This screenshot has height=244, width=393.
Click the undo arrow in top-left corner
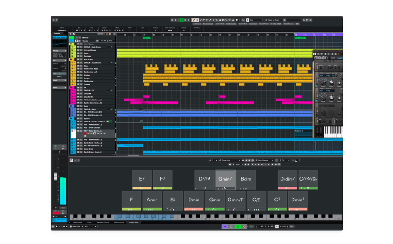(55, 20)
